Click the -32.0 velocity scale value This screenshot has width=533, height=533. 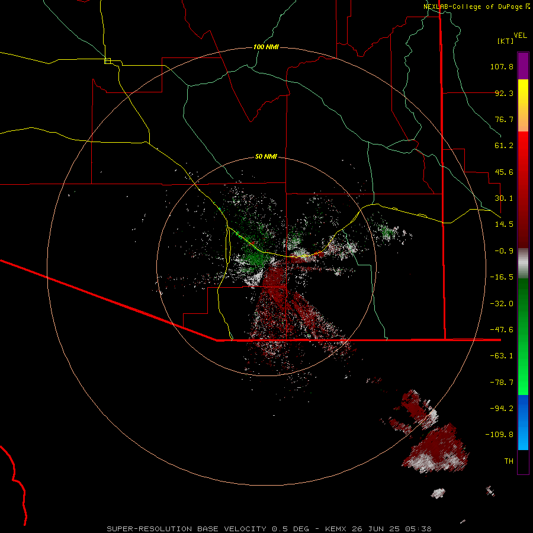point(502,304)
